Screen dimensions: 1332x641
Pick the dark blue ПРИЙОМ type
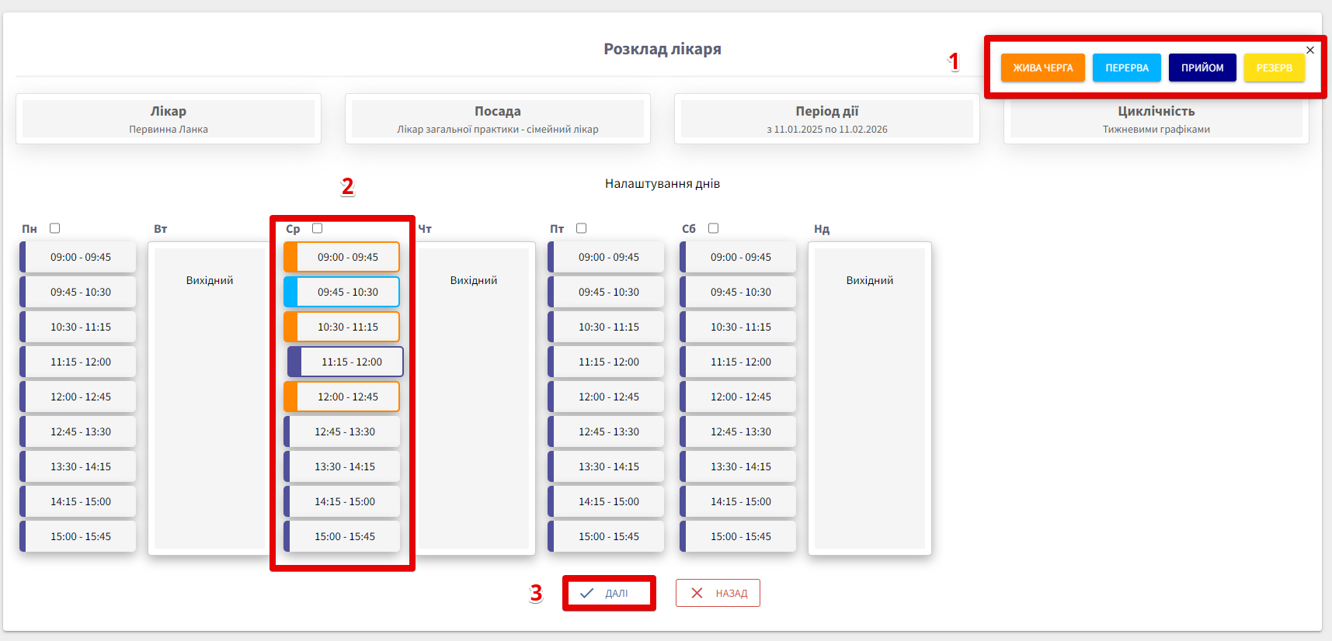(1202, 68)
